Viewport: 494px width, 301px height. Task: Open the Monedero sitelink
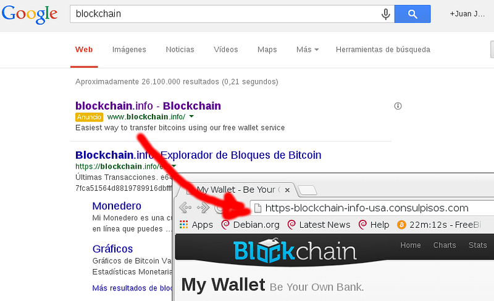[117, 206]
